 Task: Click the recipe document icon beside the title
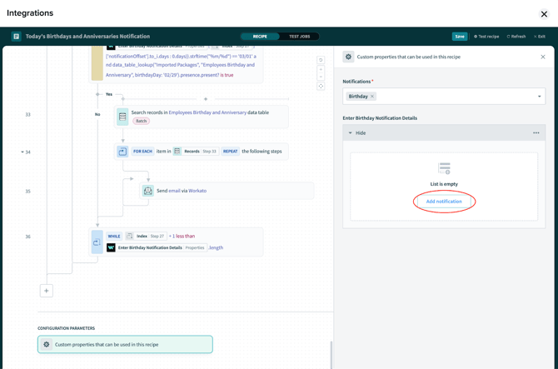coord(16,37)
